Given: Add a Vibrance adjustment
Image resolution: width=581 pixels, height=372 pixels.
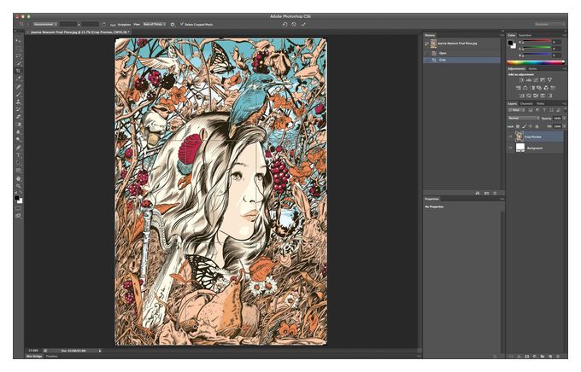Looking at the screenshot, I should pyautogui.click(x=550, y=80).
